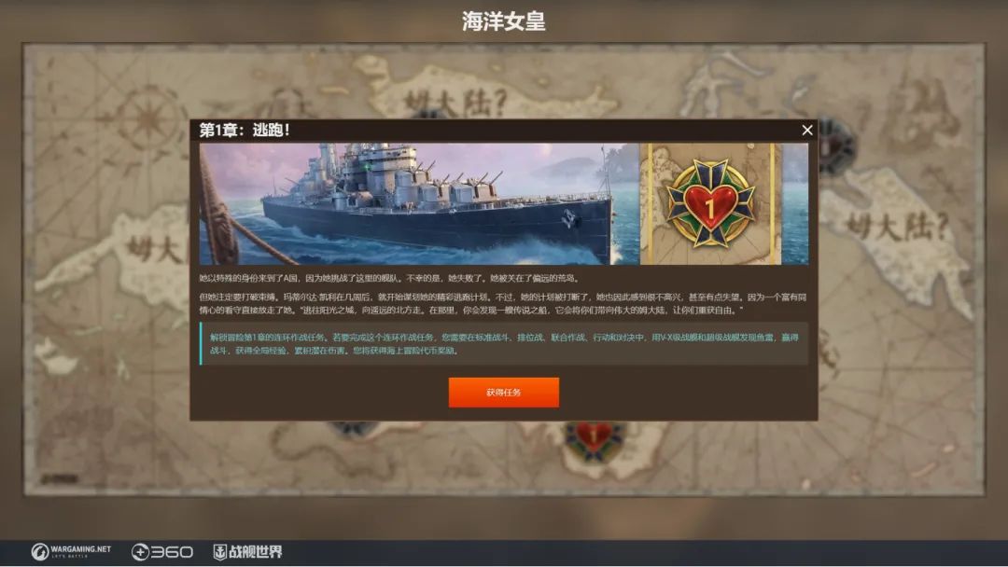The image size is (1008, 567).
Task: Click the first story line about A国
Action: (x=389, y=278)
